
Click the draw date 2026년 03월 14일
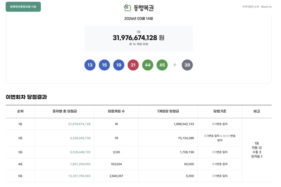(x=138, y=18)
